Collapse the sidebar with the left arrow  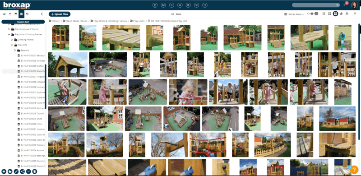[x=42, y=14]
